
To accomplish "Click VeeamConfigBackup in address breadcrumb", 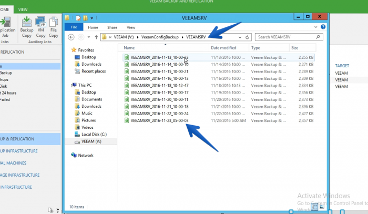I will click(160, 37).
